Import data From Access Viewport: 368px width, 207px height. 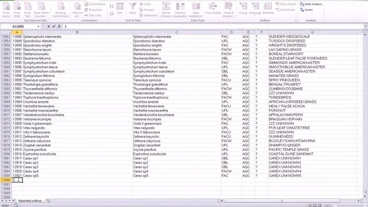(6, 10)
